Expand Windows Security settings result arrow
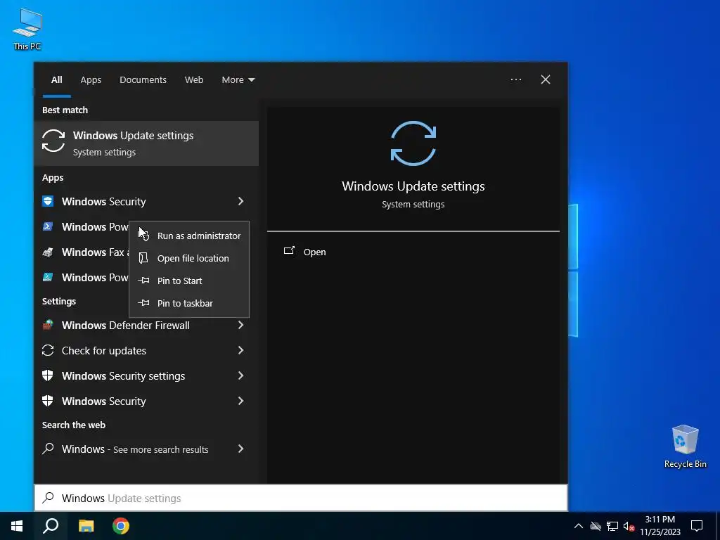 [x=240, y=375]
